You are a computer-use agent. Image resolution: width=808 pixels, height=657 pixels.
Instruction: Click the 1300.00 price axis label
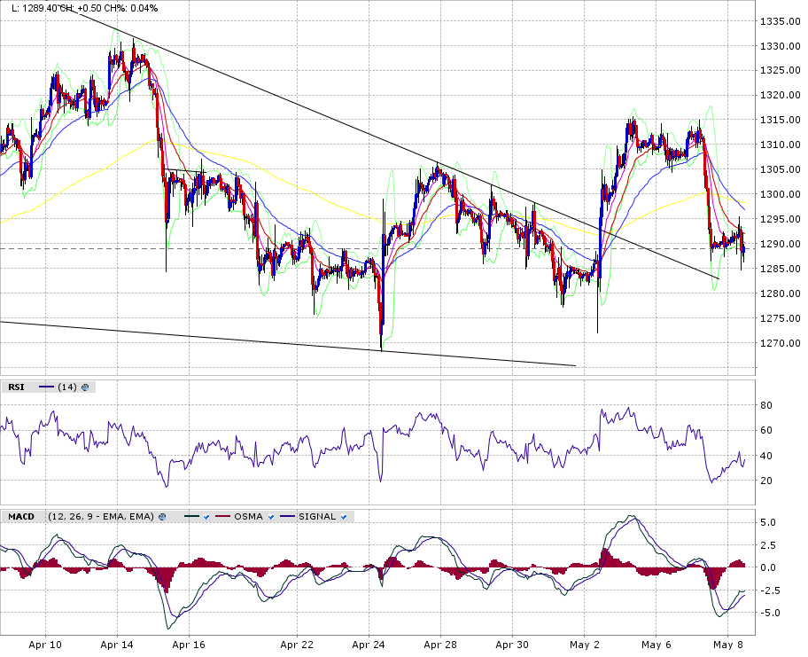click(x=781, y=194)
